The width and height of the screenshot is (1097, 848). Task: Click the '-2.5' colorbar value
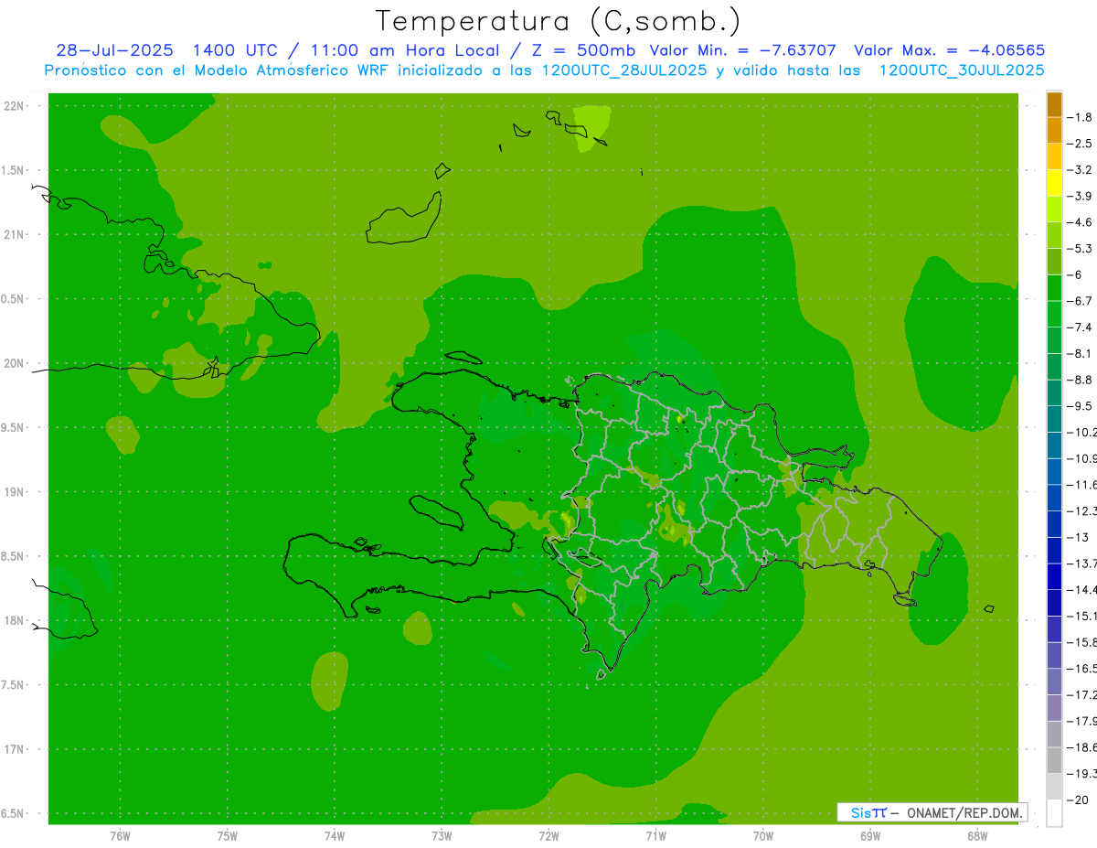point(1080,144)
